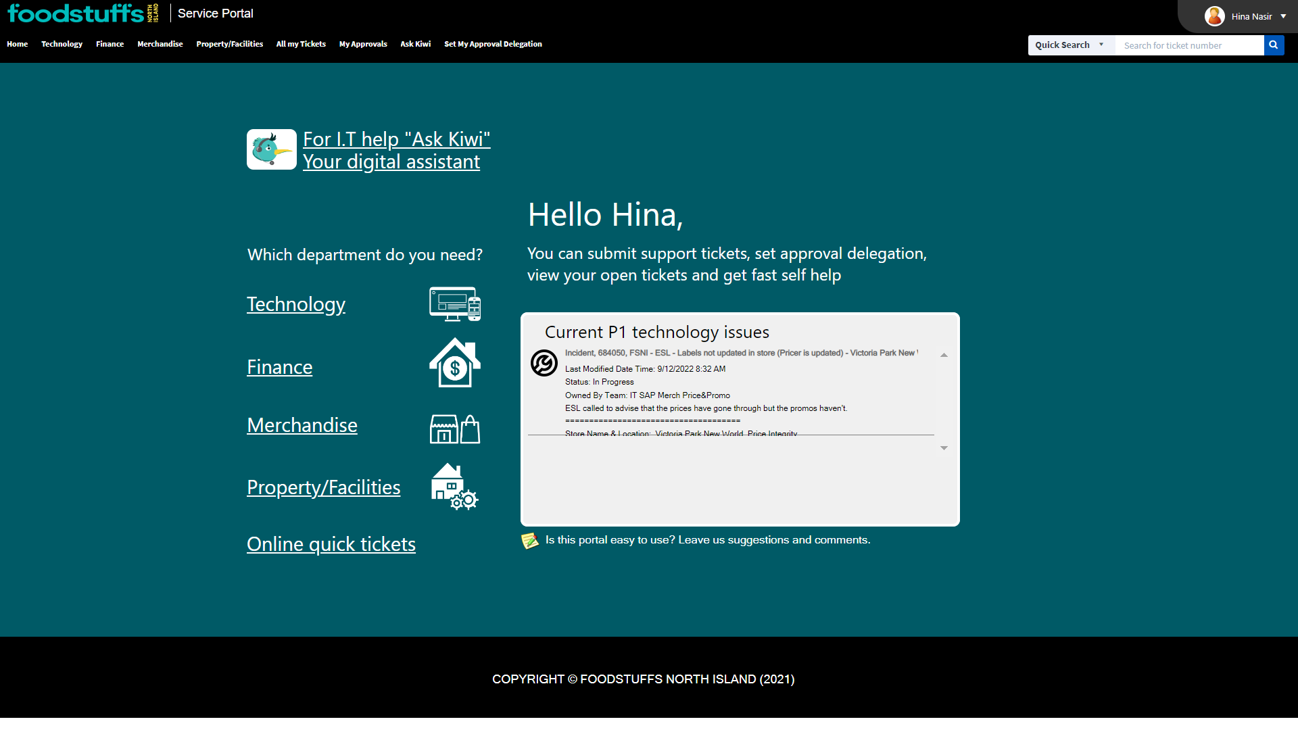Click the incident status icon for ticket 684050
This screenshot has height=730, width=1298.
(544, 363)
